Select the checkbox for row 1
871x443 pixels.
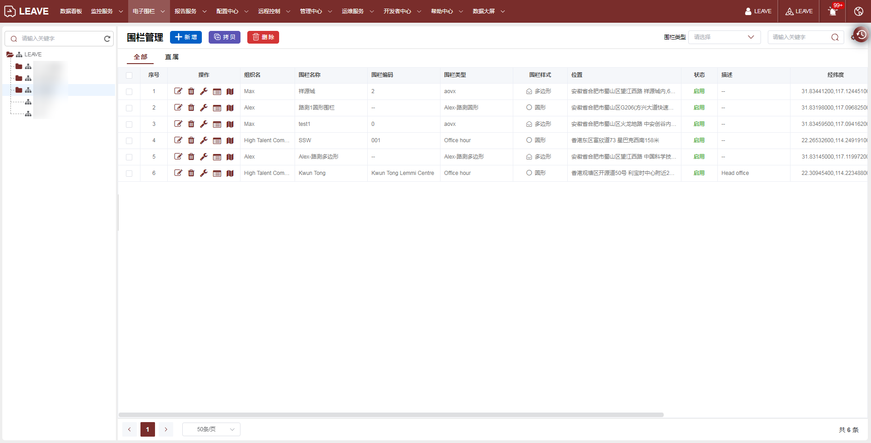pos(129,92)
